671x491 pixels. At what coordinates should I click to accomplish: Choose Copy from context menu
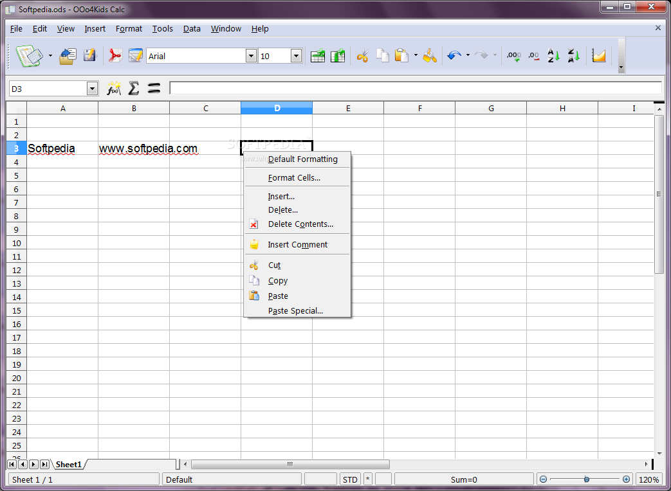tap(297, 281)
